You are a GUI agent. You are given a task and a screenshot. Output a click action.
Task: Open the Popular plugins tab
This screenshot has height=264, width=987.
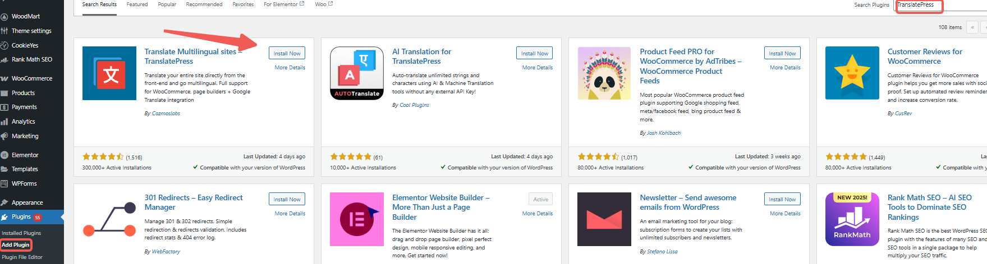[x=167, y=4]
